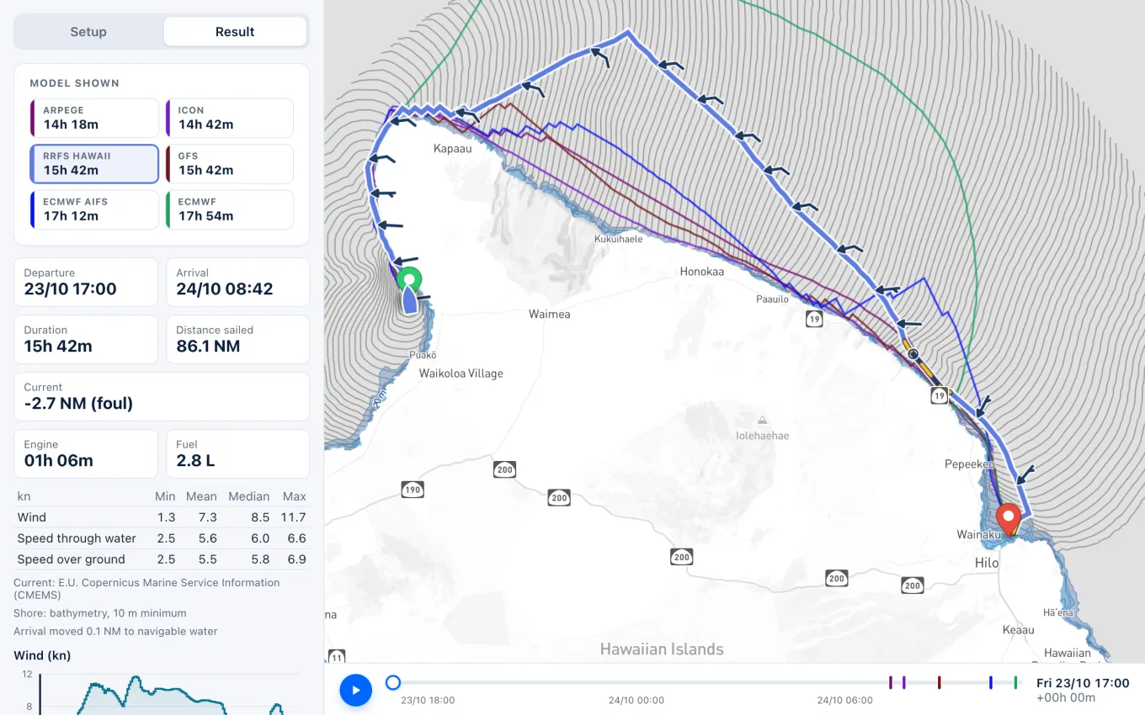Click the Speed through water row label
Image resolution: width=1145 pixels, height=715 pixels.
[x=77, y=538]
